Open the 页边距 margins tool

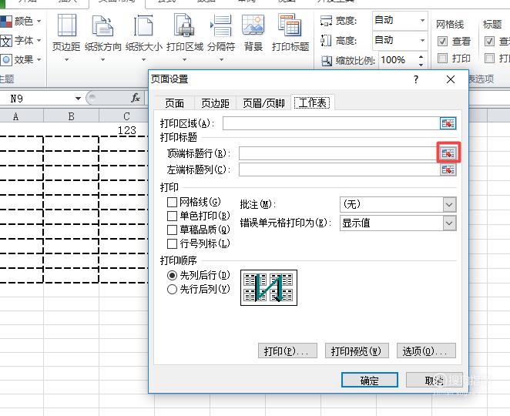66,38
